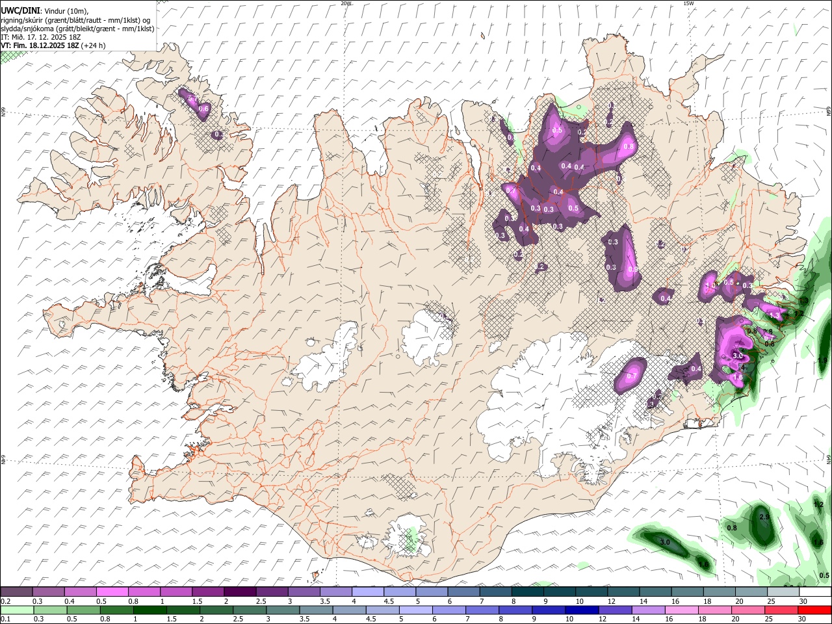Pick the light pink 16 legend swatch
The width and height of the screenshot is (832, 624).
point(682,610)
